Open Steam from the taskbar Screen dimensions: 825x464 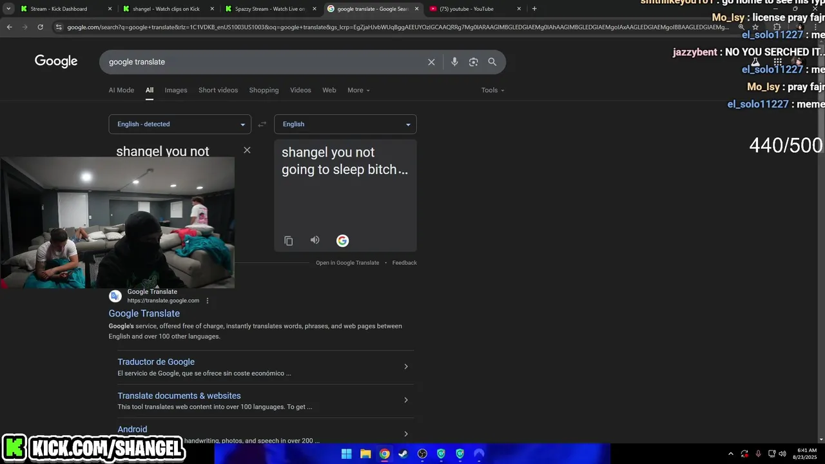click(403, 454)
